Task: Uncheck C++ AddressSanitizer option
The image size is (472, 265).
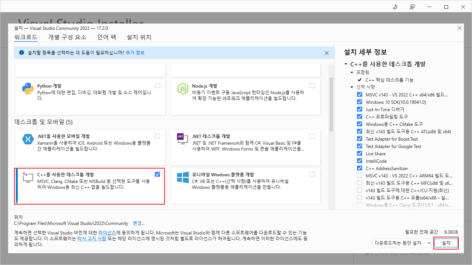Action: (360, 168)
